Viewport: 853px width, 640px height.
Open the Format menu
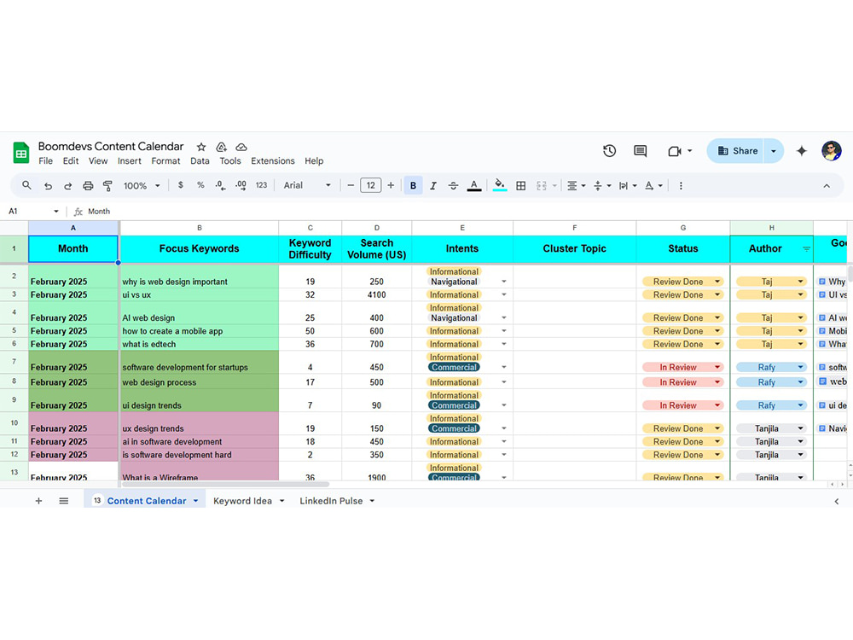(x=166, y=161)
